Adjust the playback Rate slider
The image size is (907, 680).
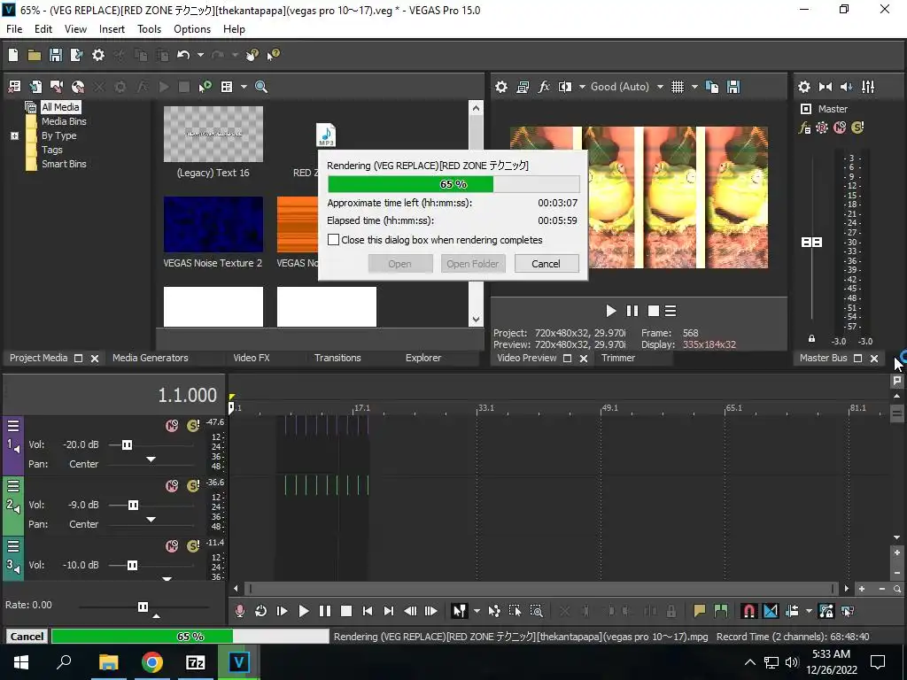pyautogui.click(x=143, y=607)
